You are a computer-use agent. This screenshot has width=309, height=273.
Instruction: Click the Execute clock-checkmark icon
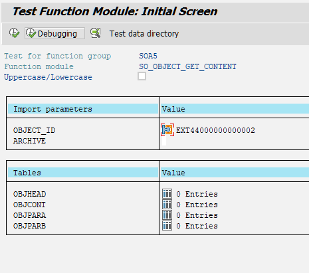(x=14, y=33)
